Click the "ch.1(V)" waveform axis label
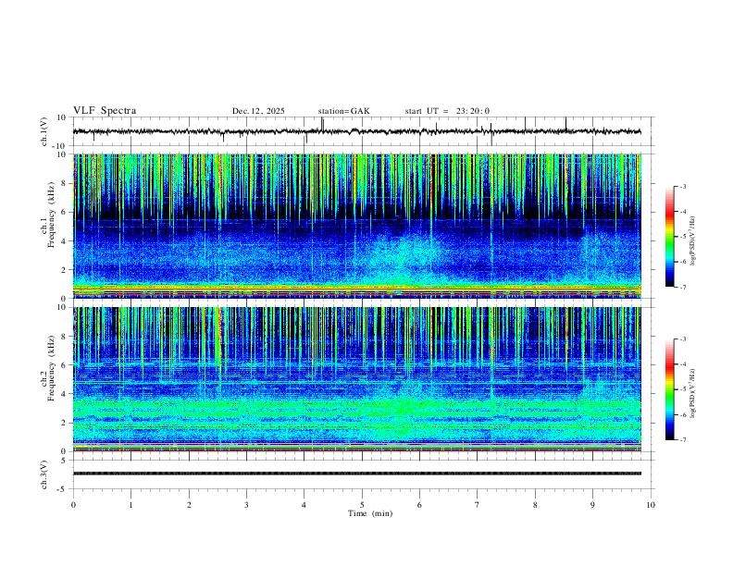733x566 pixels. 44,131
